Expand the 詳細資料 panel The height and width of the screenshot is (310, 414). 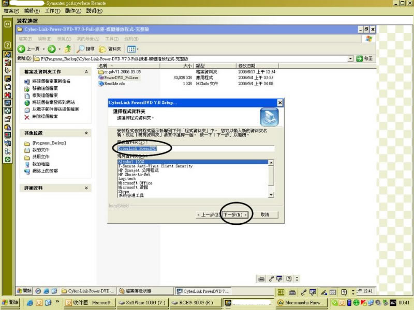pos(86,188)
